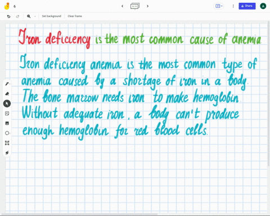Select the Pen drawing tool
This screenshot has width=270, height=216.
tap(7, 84)
